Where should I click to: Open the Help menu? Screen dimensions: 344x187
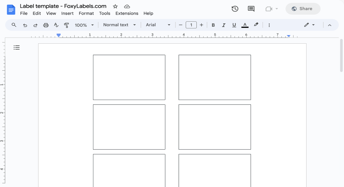148,13
